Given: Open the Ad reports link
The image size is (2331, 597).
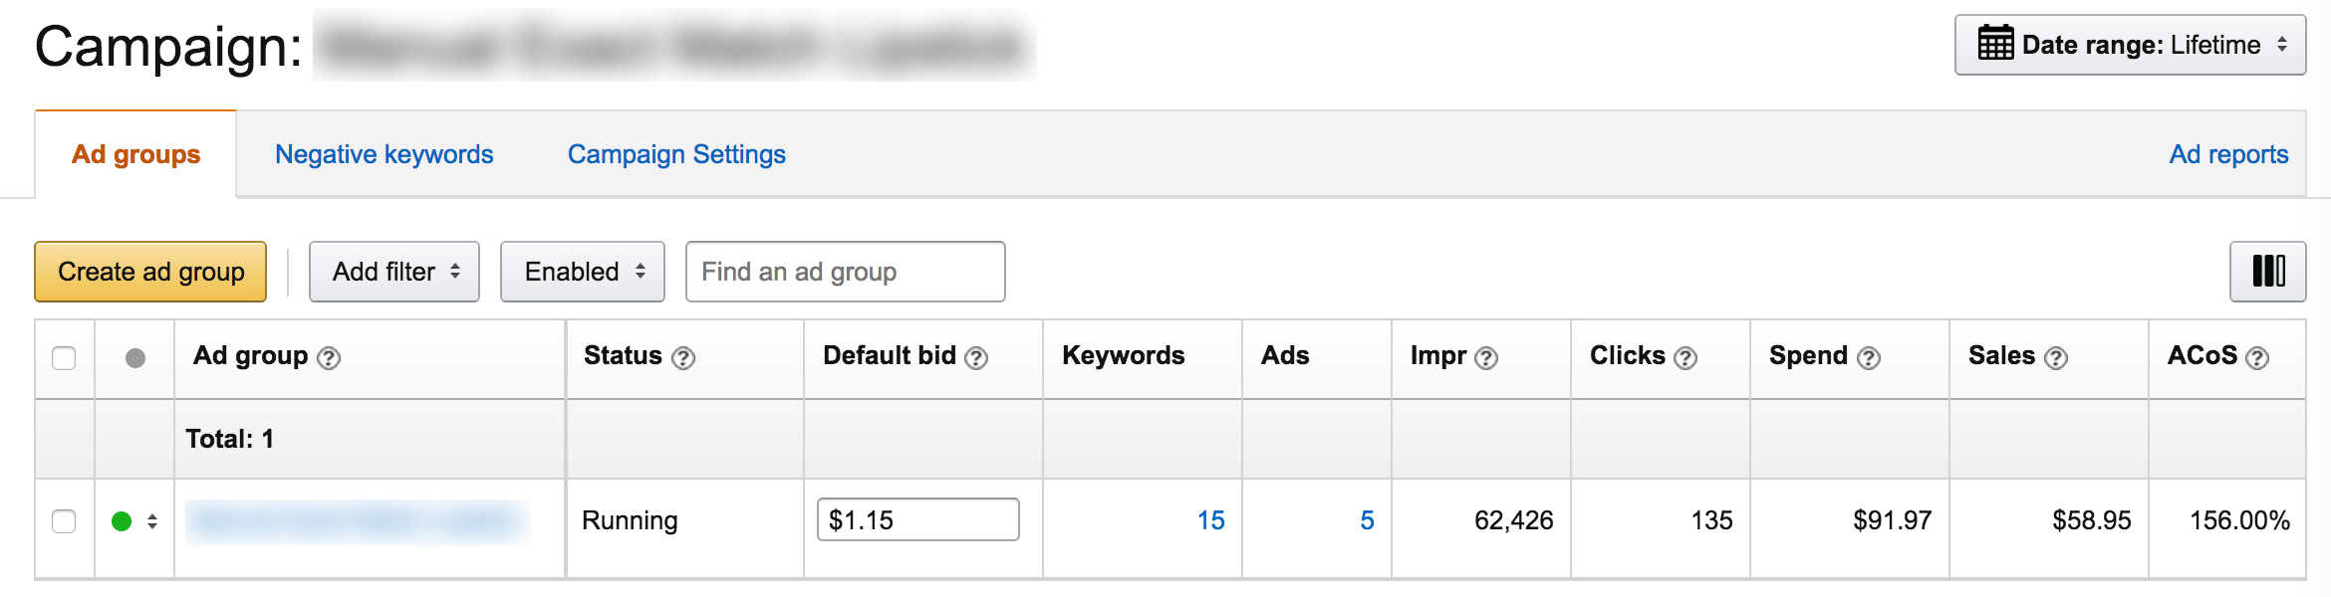Looking at the screenshot, I should click(2228, 154).
